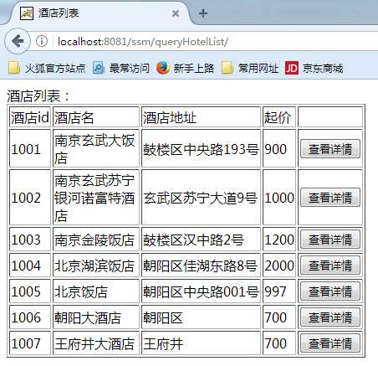This screenshot has height=366, width=378.
Task: Click the 起价 column header
Action: (x=279, y=117)
